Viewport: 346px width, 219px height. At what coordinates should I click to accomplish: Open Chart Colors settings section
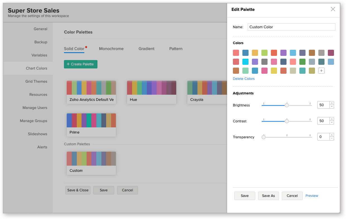[36, 68]
